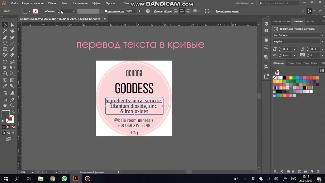The width and height of the screenshot is (325, 183).
Task: Toggle align text right
Action: click(188, 11)
